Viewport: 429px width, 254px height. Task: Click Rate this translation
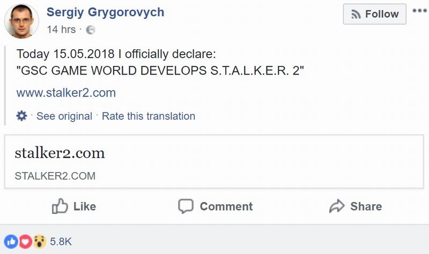tap(149, 116)
